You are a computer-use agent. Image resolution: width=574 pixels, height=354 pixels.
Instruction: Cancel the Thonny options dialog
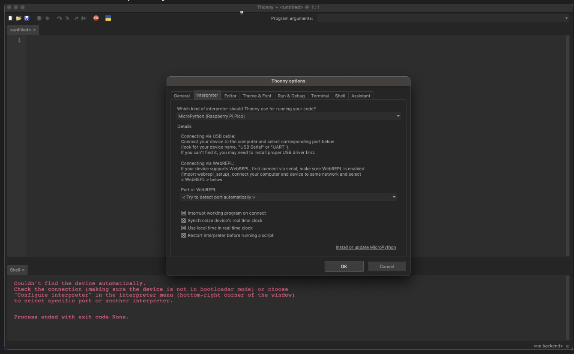point(387,267)
